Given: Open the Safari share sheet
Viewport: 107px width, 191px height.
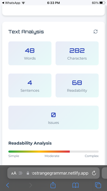Looking at the screenshot, I should (x=53, y=185).
